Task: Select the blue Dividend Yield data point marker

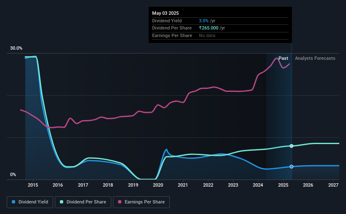Action: (292, 166)
